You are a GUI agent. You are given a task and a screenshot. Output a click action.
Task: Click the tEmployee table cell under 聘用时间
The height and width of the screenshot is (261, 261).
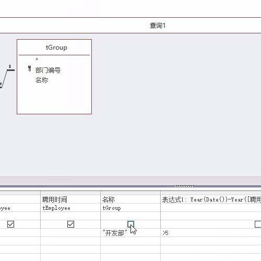pyautogui.click(x=70, y=208)
